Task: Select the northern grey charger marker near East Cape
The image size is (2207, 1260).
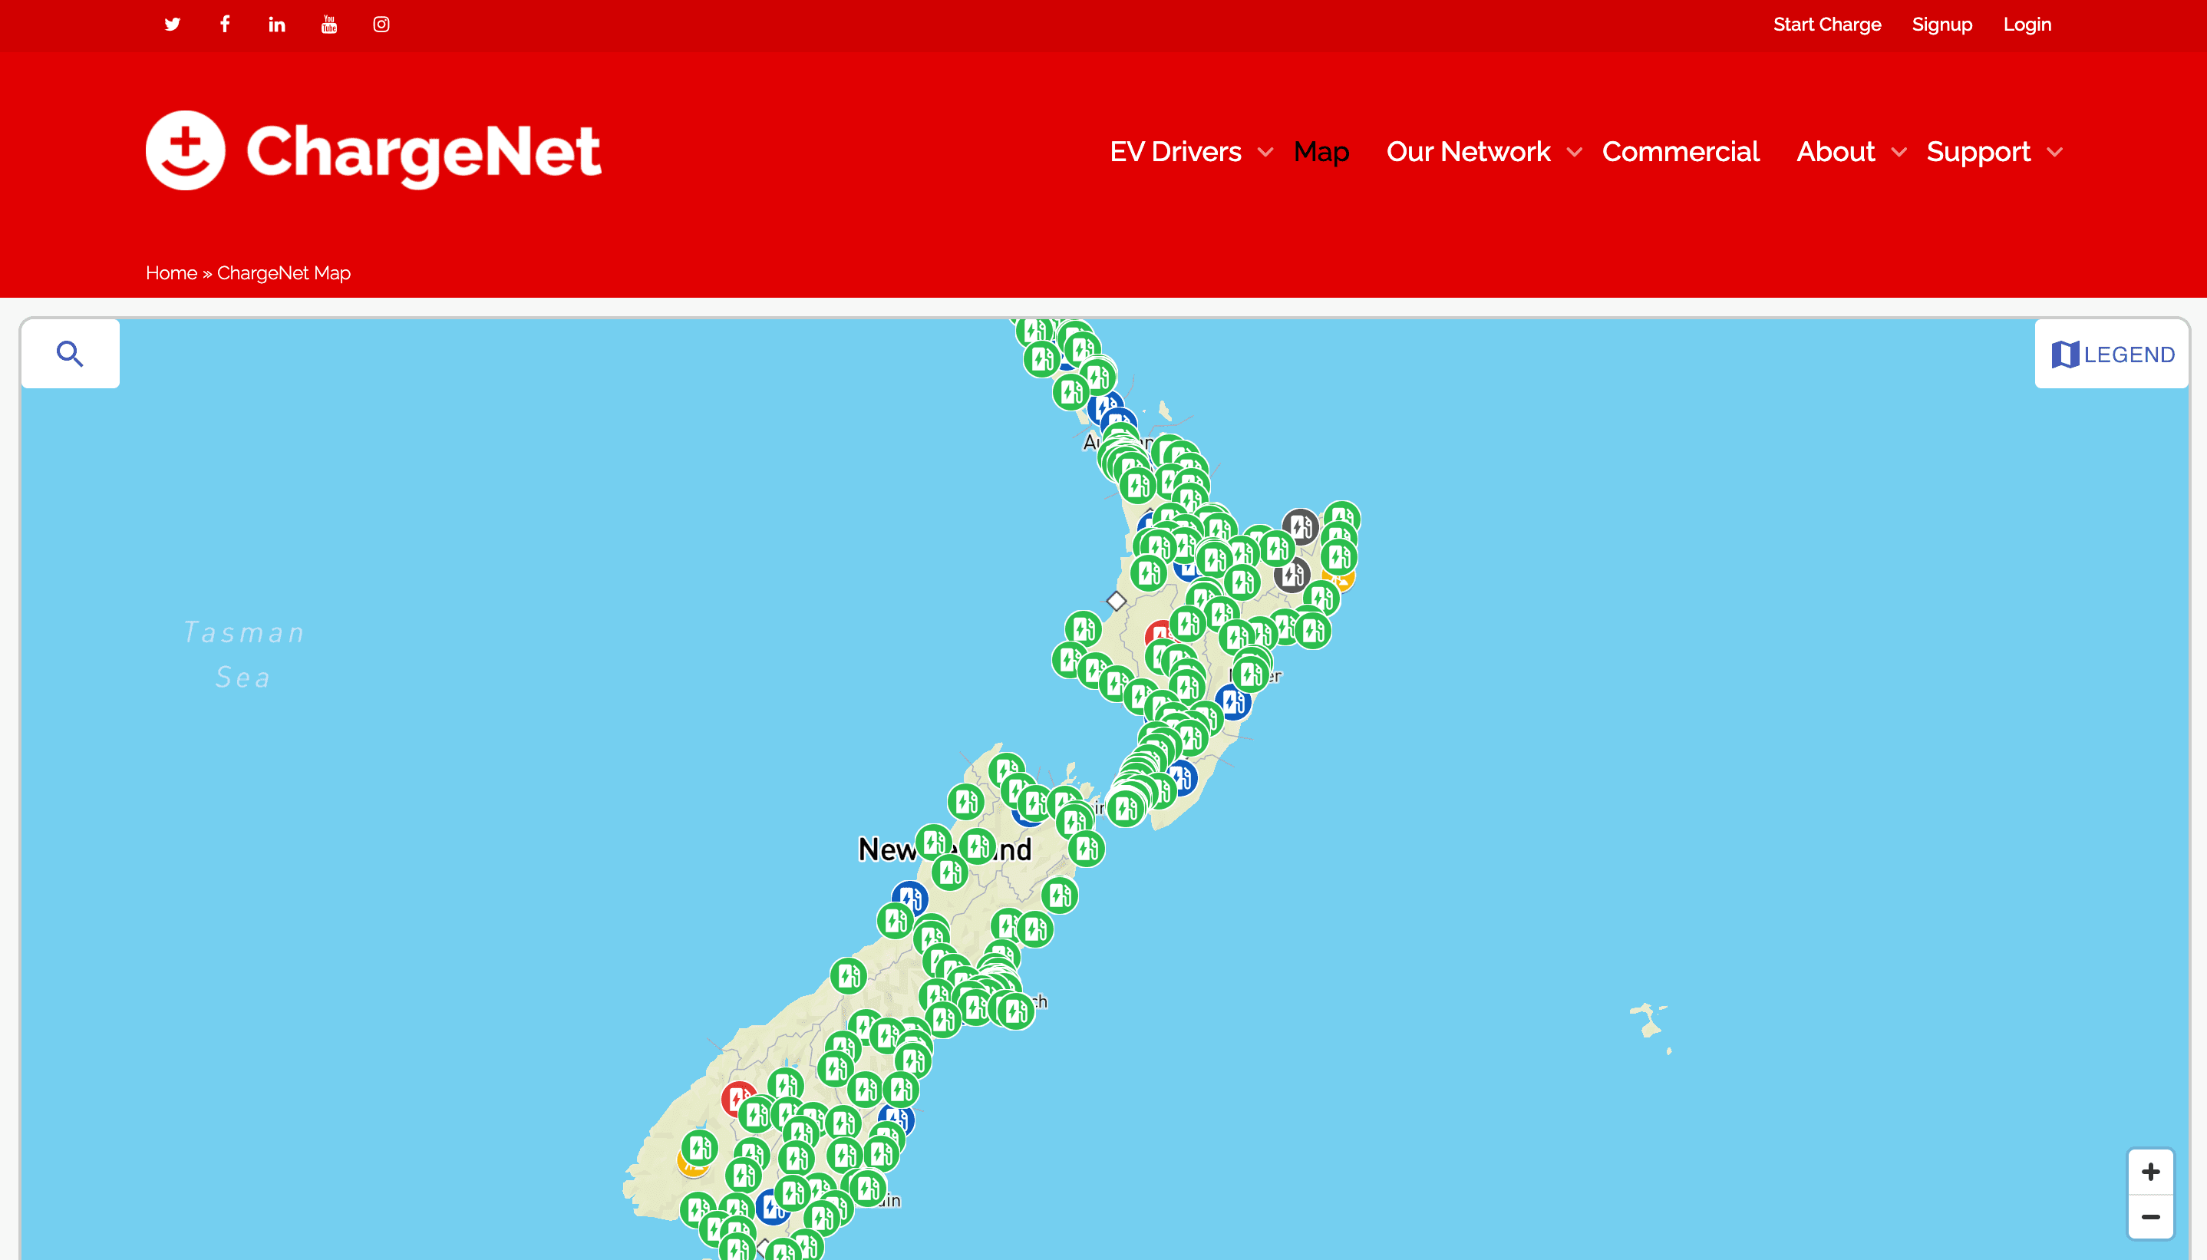Action: [x=1300, y=526]
